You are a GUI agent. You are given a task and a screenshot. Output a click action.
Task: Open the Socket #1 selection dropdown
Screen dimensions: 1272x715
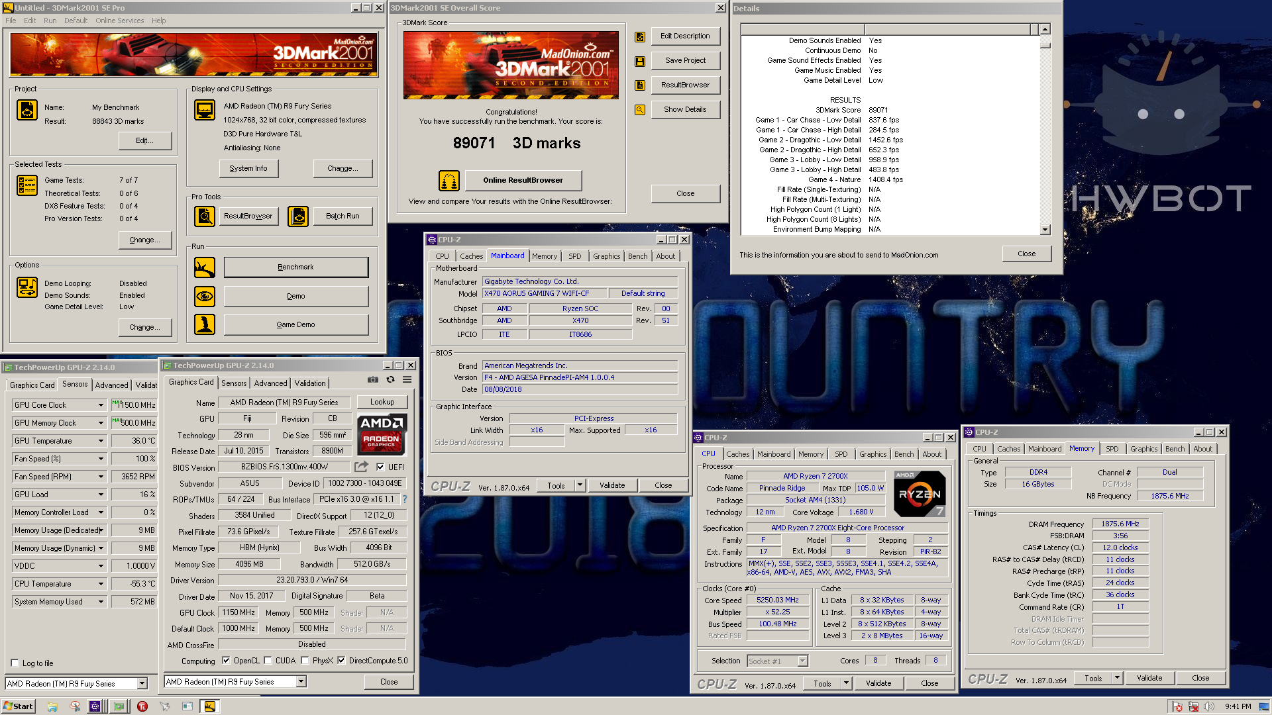(802, 661)
